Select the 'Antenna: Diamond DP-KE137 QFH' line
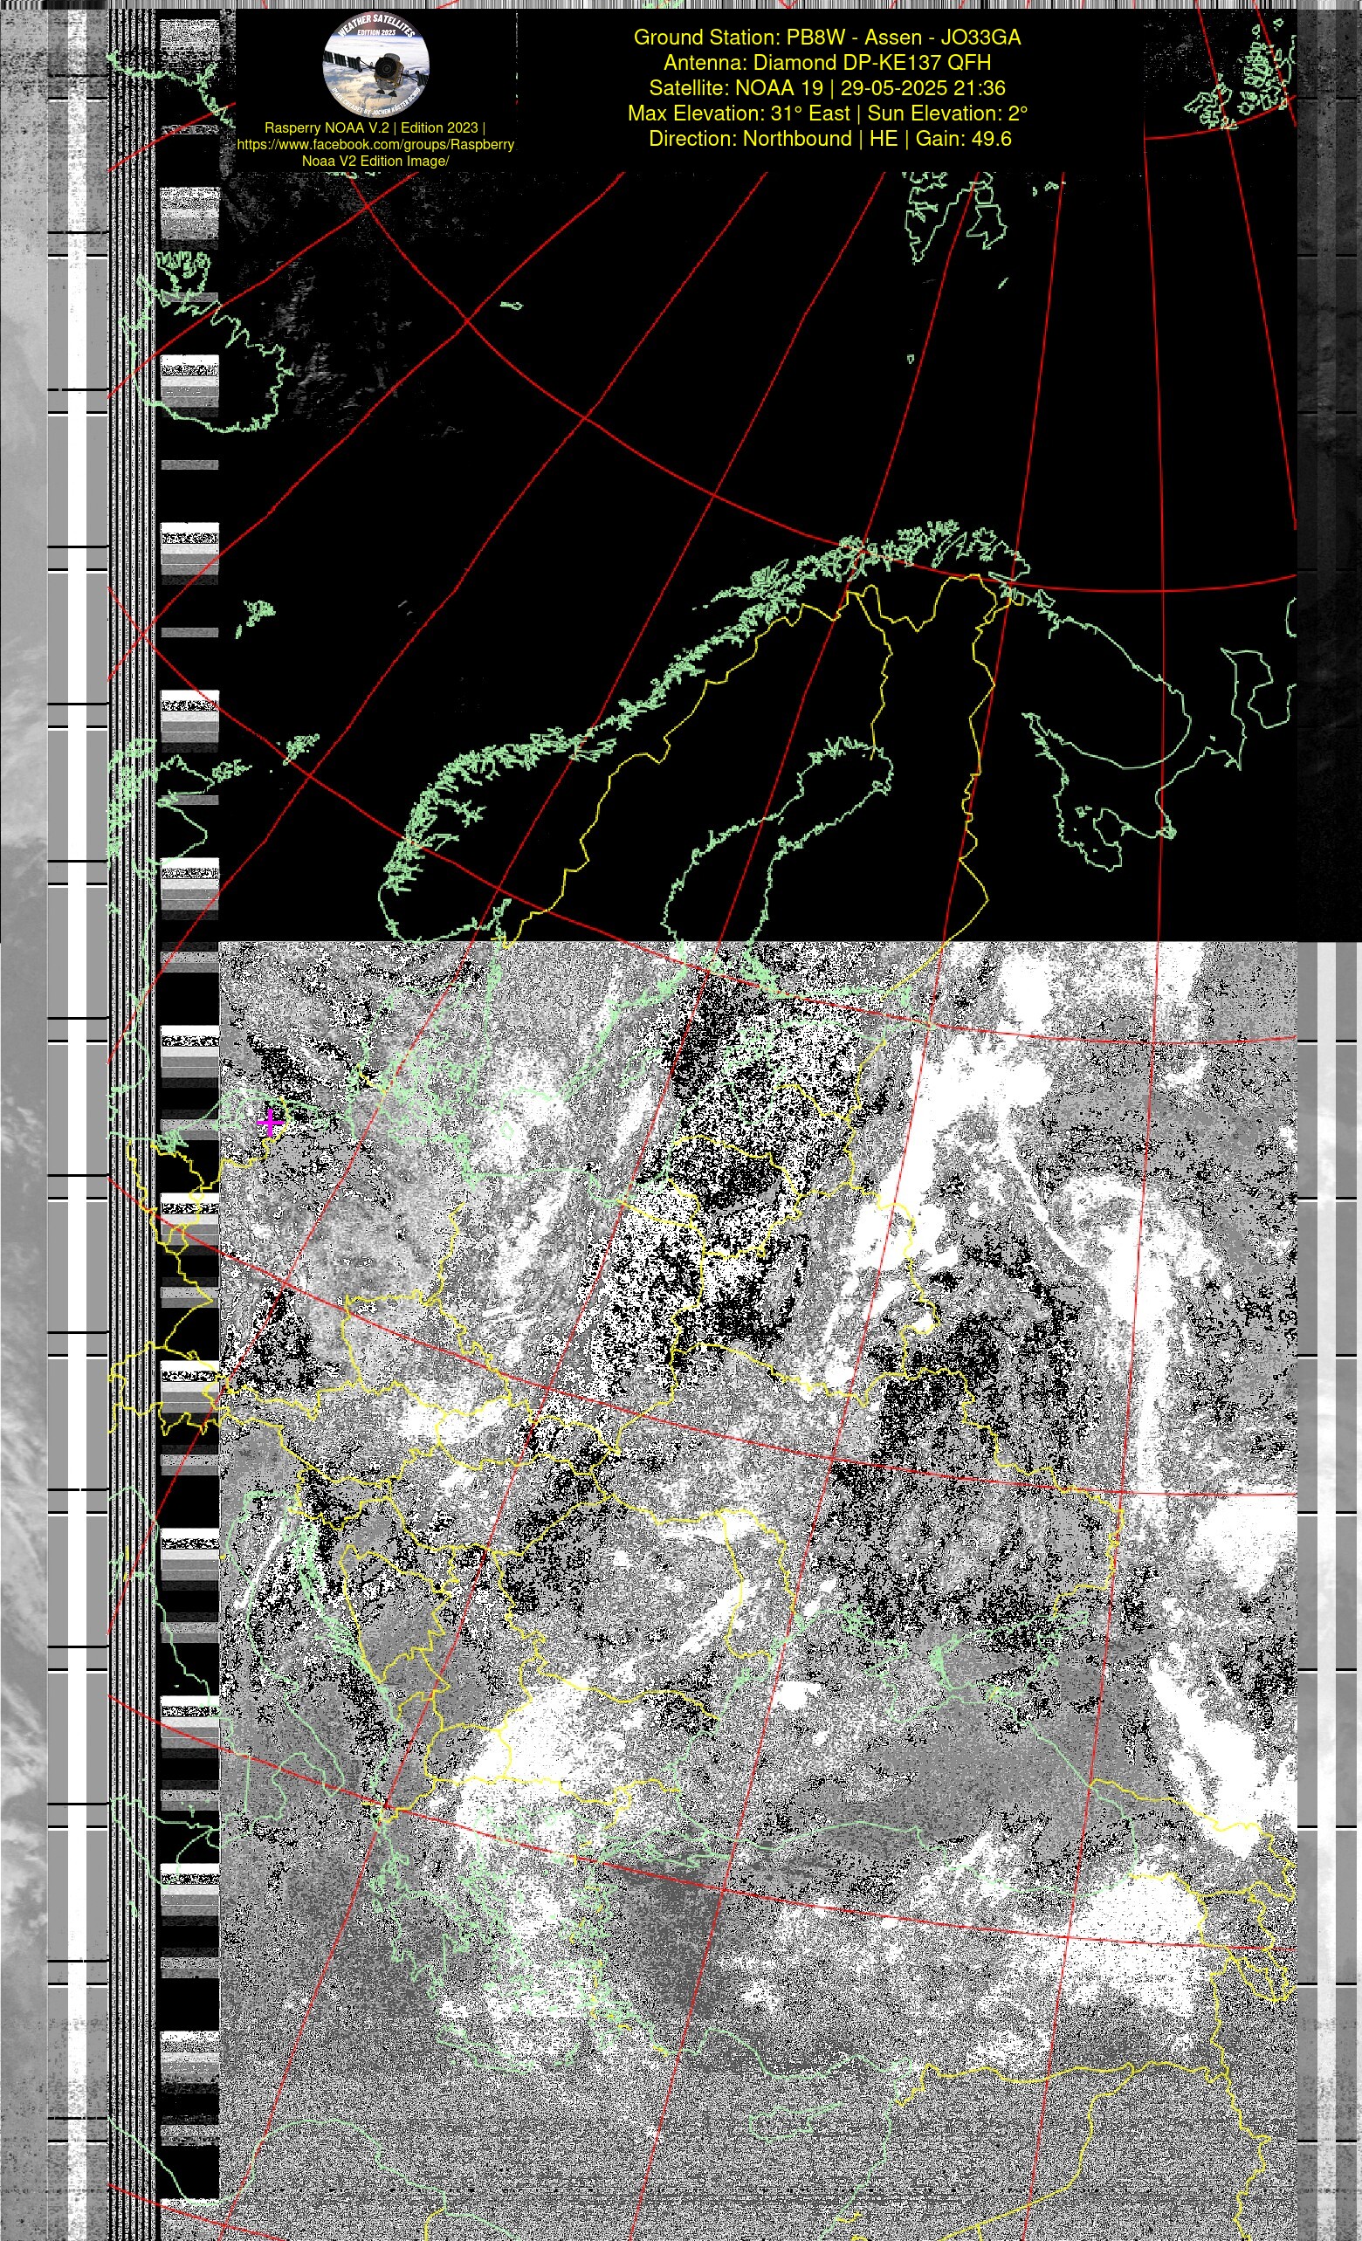Image resolution: width=1362 pixels, height=2241 pixels. [827, 63]
